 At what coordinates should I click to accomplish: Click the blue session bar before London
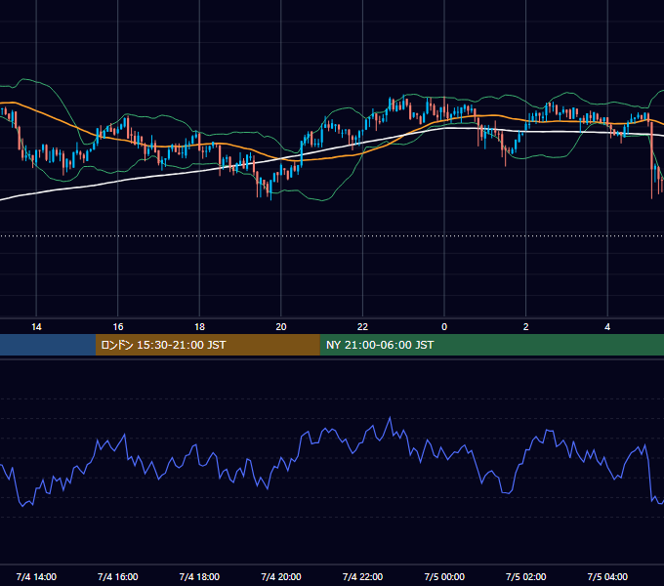[x=48, y=345]
